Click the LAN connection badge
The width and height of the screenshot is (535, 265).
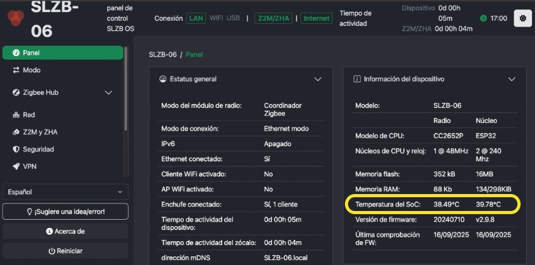coord(196,18)
